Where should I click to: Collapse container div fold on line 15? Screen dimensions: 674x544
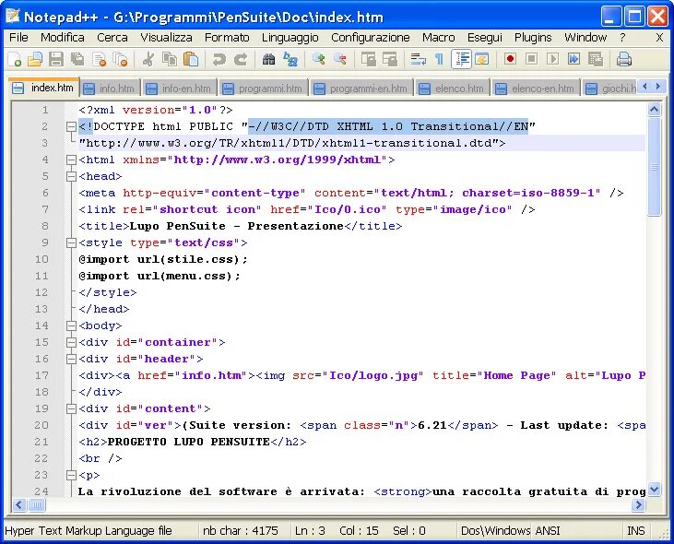pos(71,342)
